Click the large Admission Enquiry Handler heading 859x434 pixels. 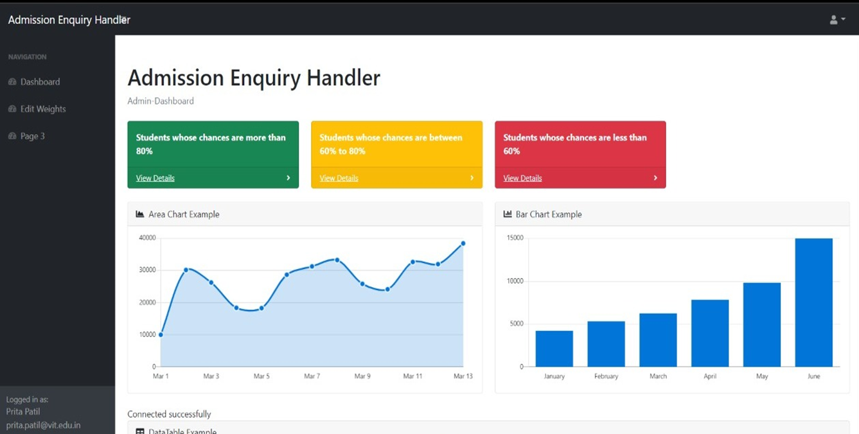254,78
